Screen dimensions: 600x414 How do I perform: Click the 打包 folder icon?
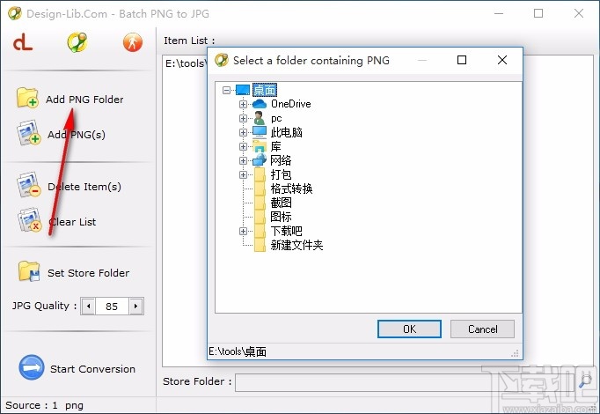[x=260, y=174]
